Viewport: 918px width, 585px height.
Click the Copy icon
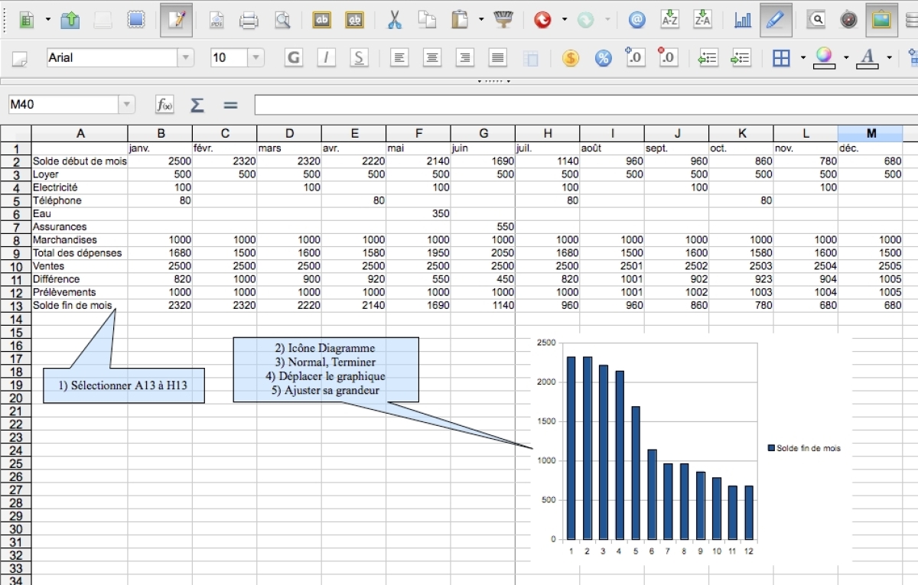tap(427, 21)
